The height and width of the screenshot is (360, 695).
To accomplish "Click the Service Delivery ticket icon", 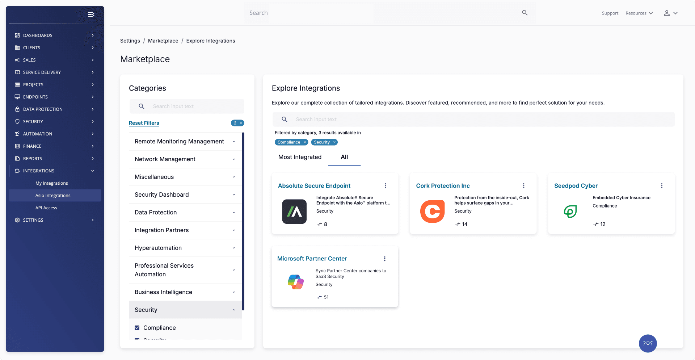I will [17, 72].
